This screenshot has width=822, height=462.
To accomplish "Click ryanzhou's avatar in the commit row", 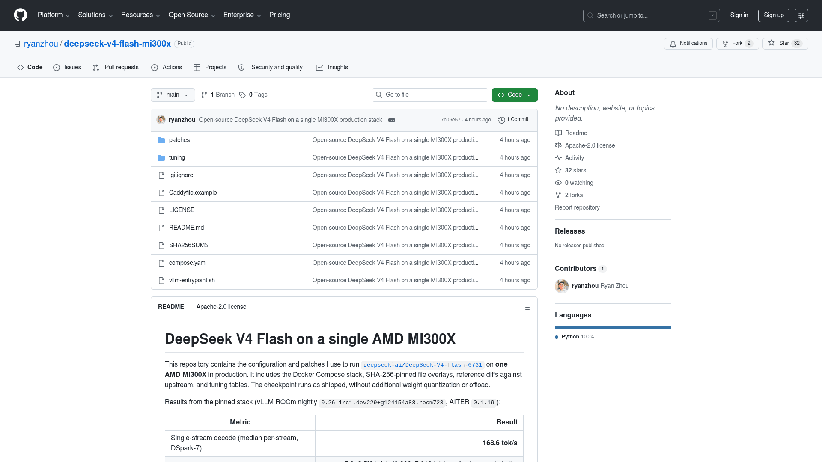I will 161,120.
